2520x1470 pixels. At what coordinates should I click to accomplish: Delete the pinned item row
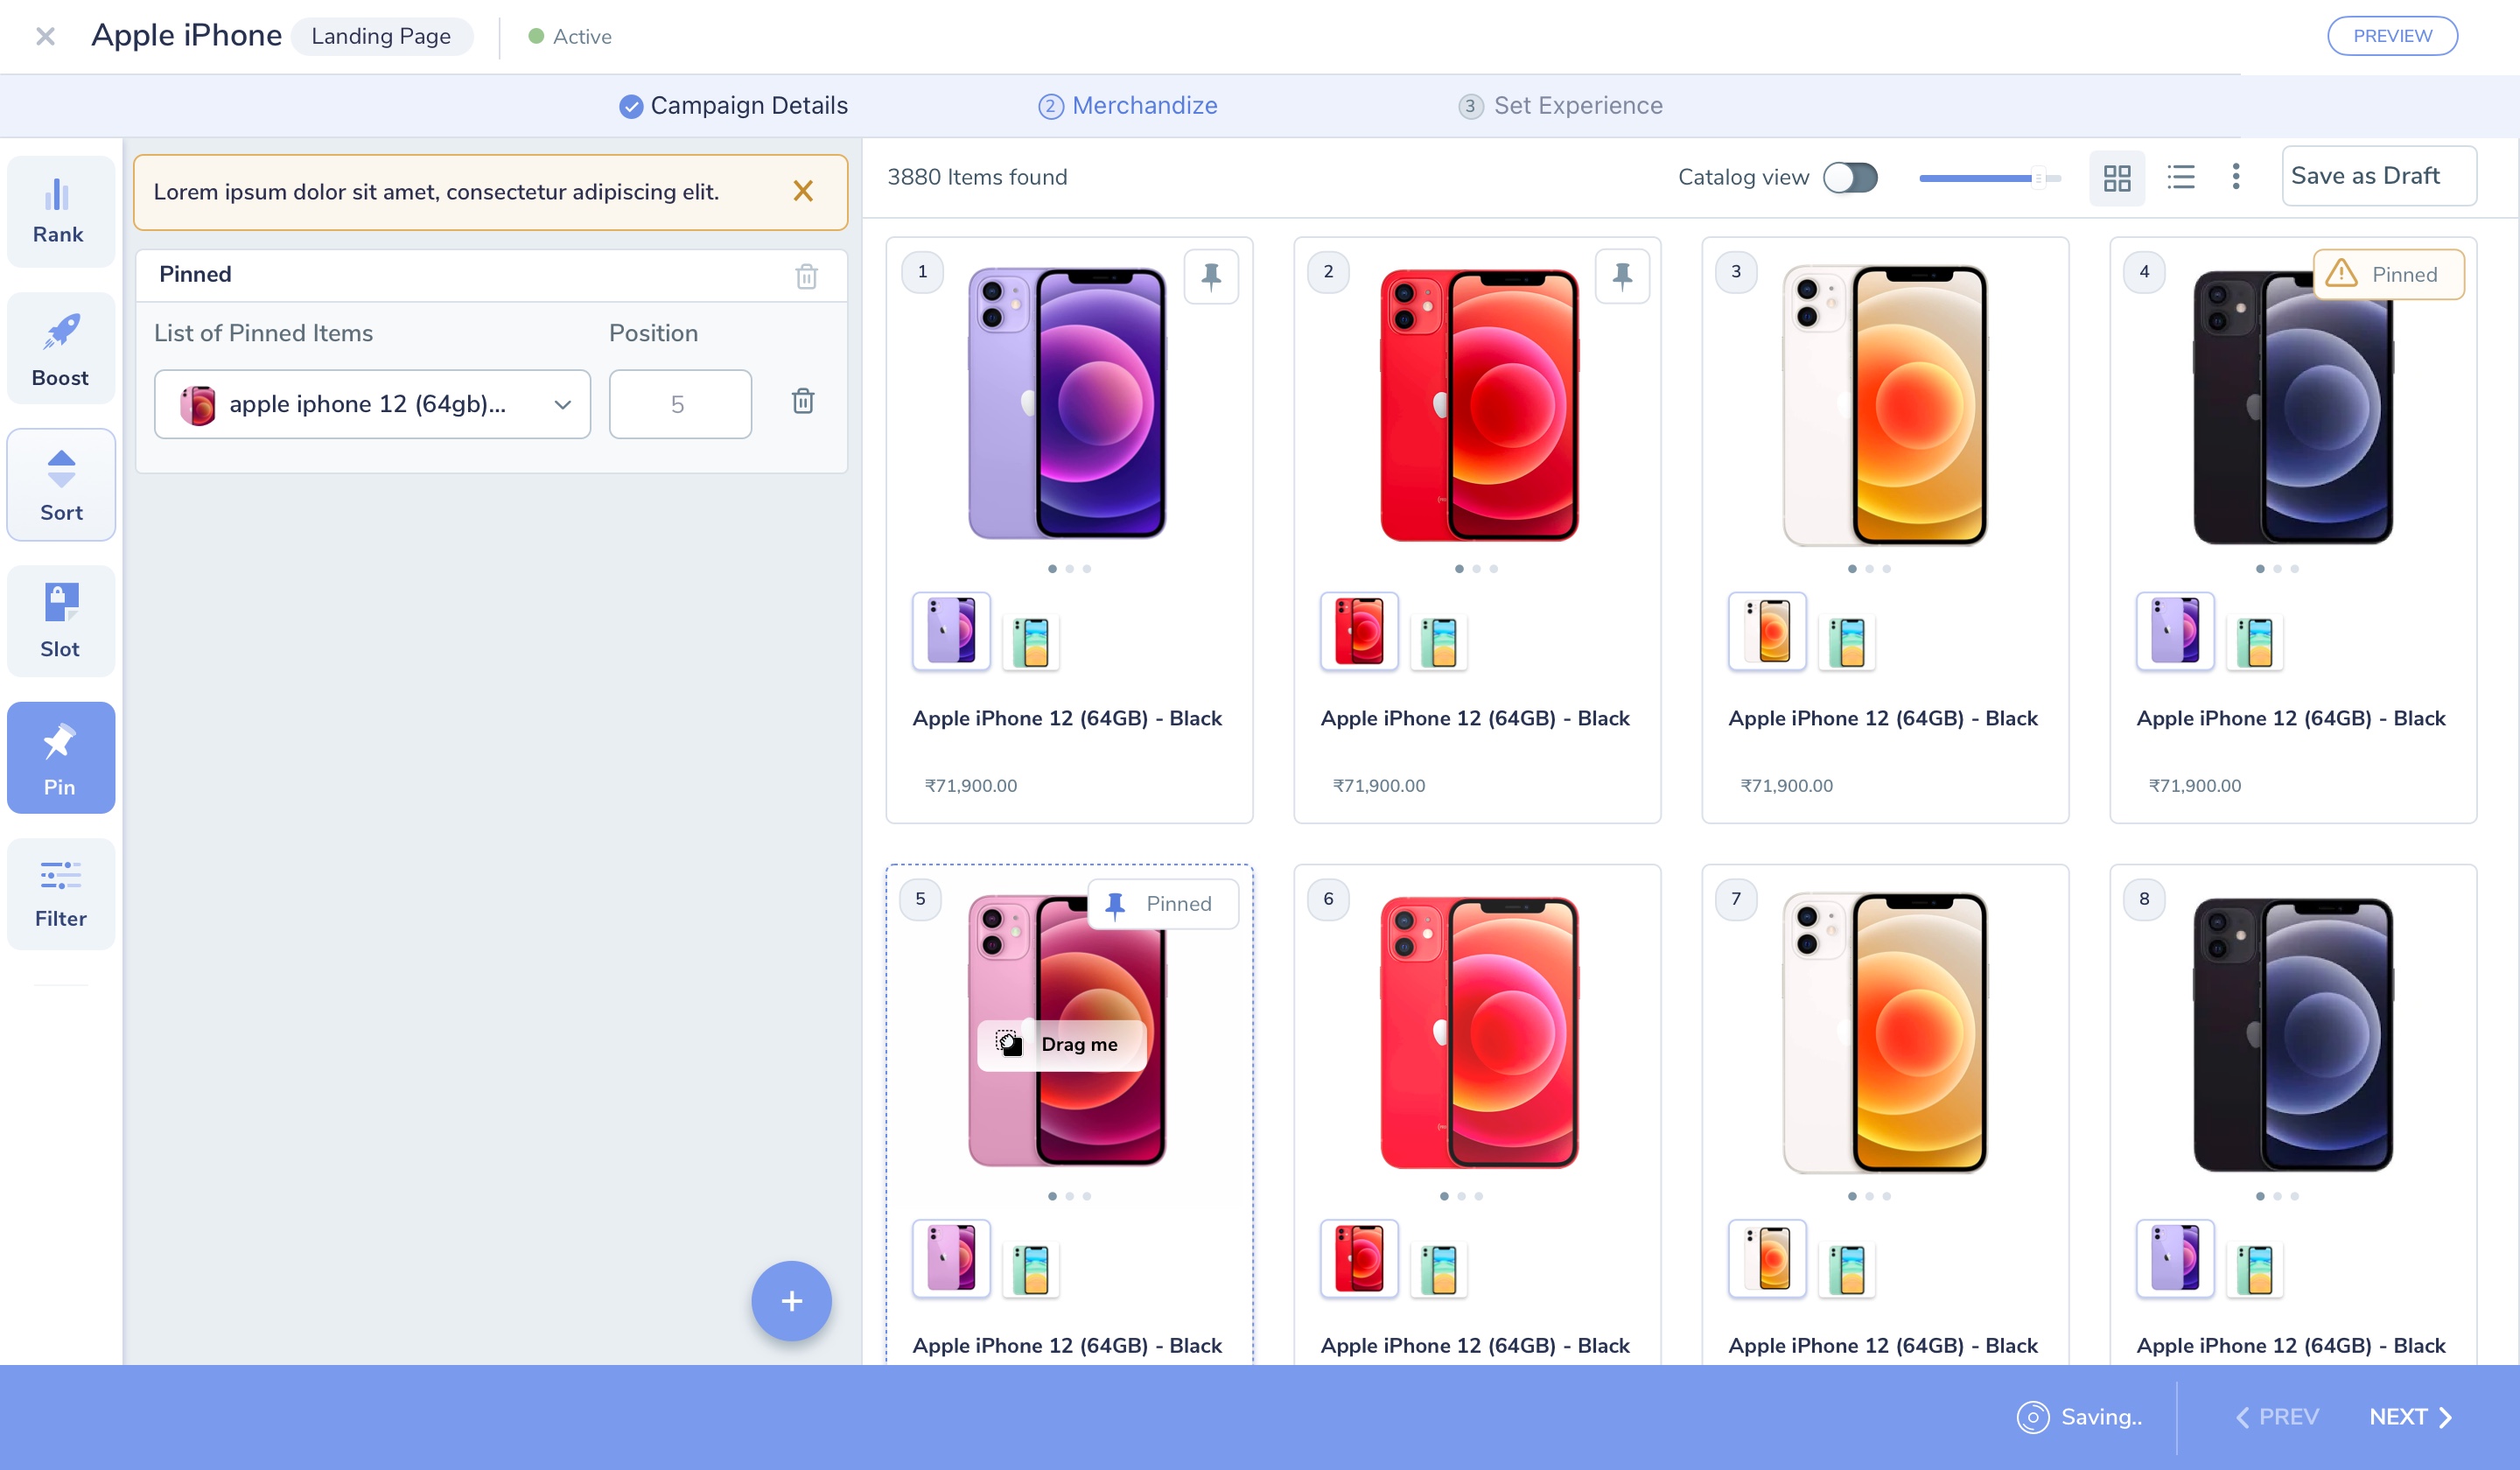803,402
